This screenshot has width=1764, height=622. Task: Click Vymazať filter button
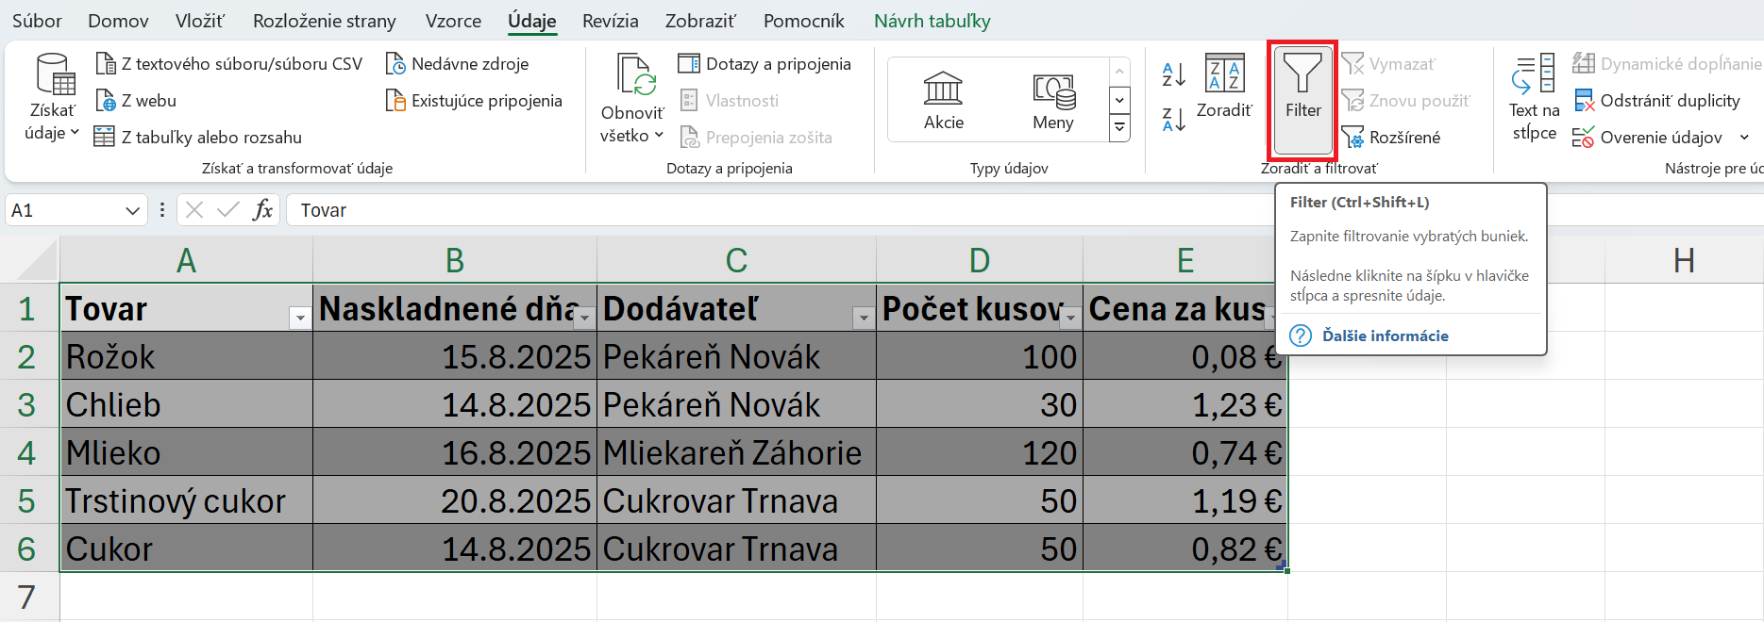tap(1388, 64)
